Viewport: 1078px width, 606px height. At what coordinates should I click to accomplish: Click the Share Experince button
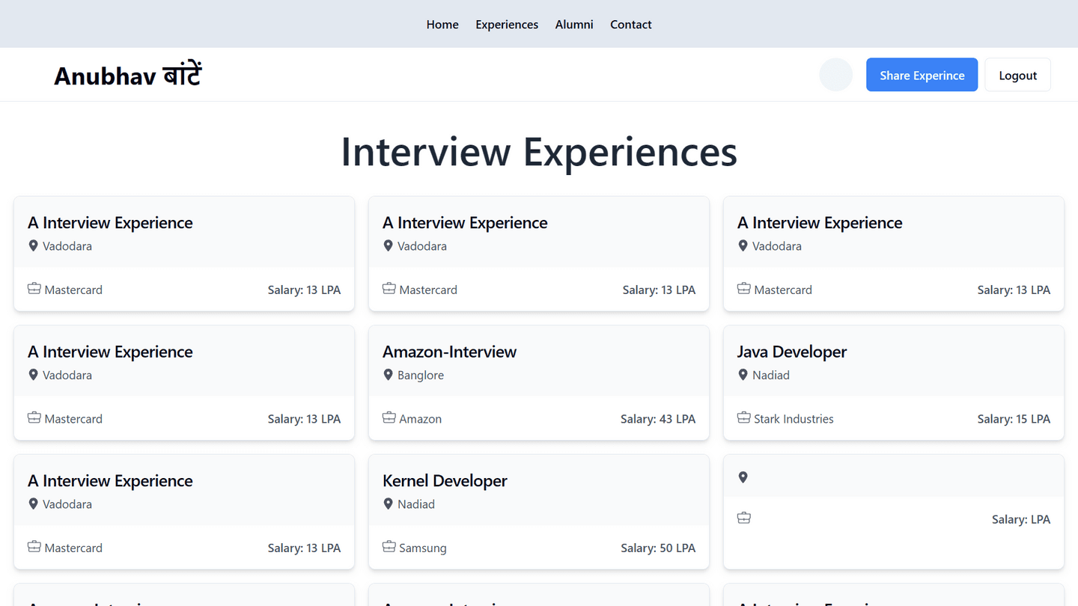[x=922, y=75]
